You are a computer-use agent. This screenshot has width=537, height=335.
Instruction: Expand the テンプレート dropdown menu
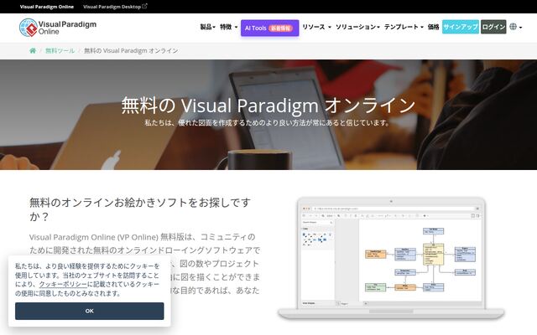tap(404, 27)
